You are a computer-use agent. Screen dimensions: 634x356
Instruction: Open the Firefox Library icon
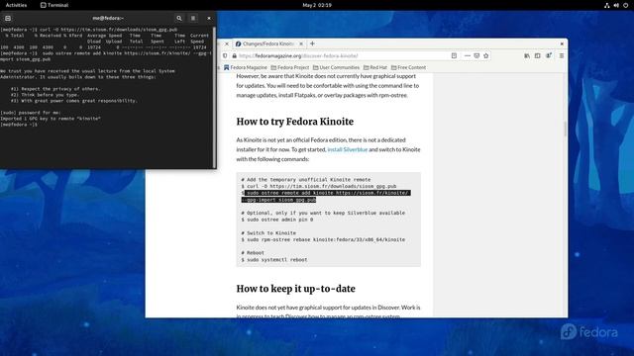click(x=527, y=55)
